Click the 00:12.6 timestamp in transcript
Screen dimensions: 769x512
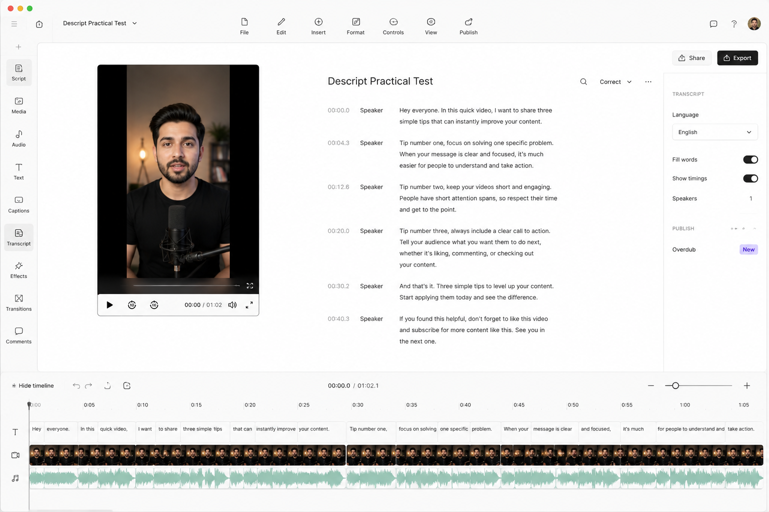point(338,187)
